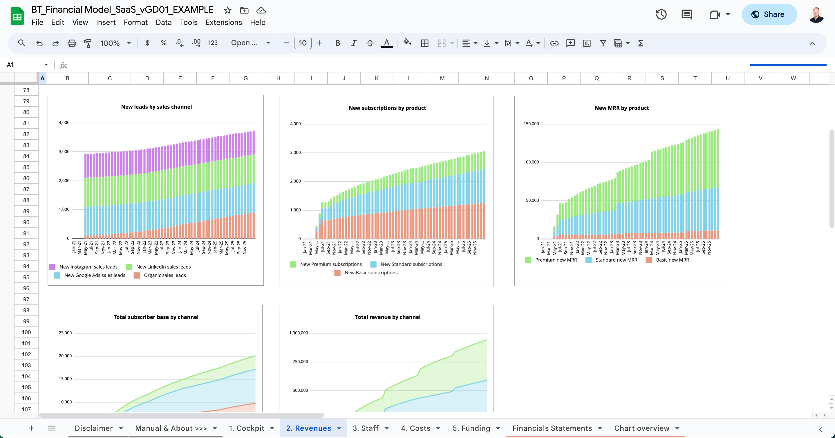Insert a link
Viewport: 835px width, 438px height.
click(554, 43)
